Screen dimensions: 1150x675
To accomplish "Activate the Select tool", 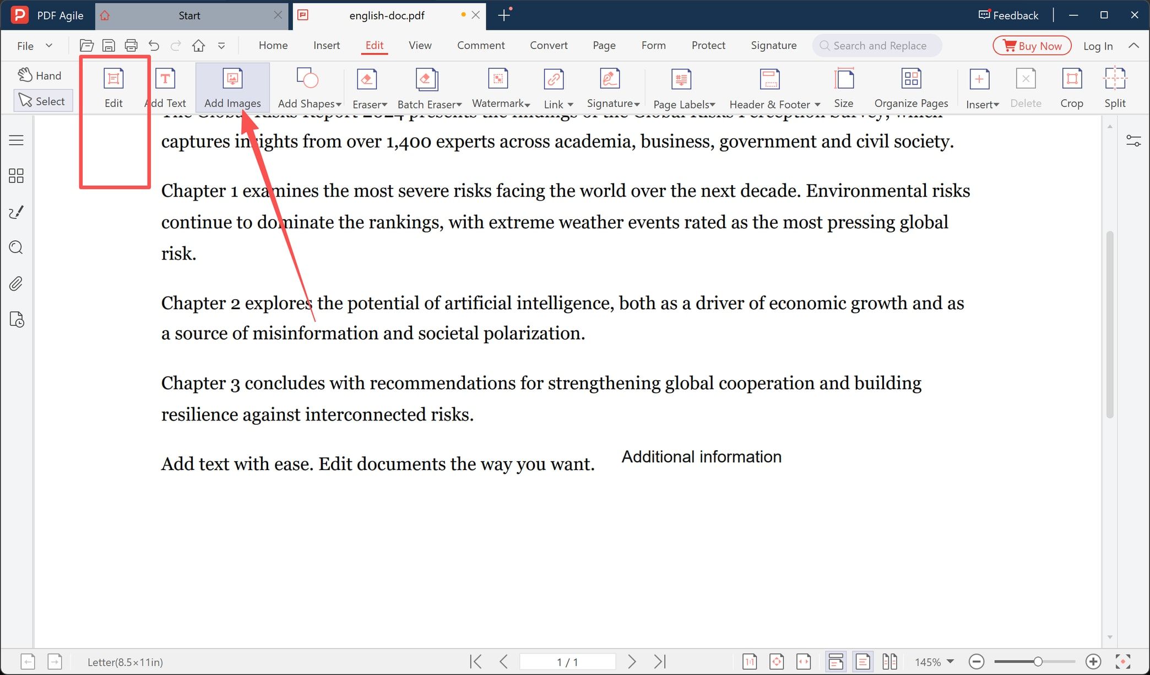I will coord(43,101).
